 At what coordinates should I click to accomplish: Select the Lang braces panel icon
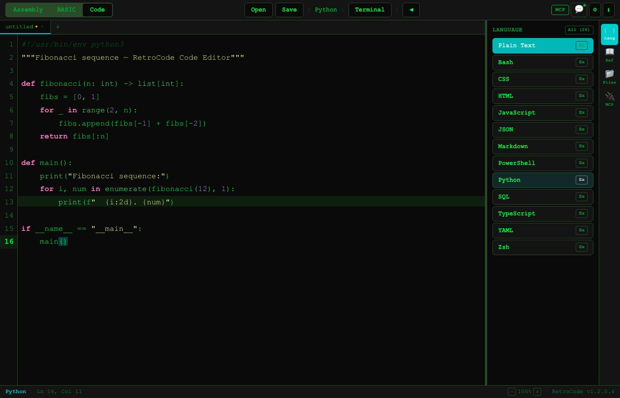pos(609,32)
